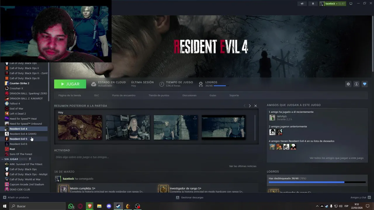Open Discord from the taskbar

coord(109,206)
